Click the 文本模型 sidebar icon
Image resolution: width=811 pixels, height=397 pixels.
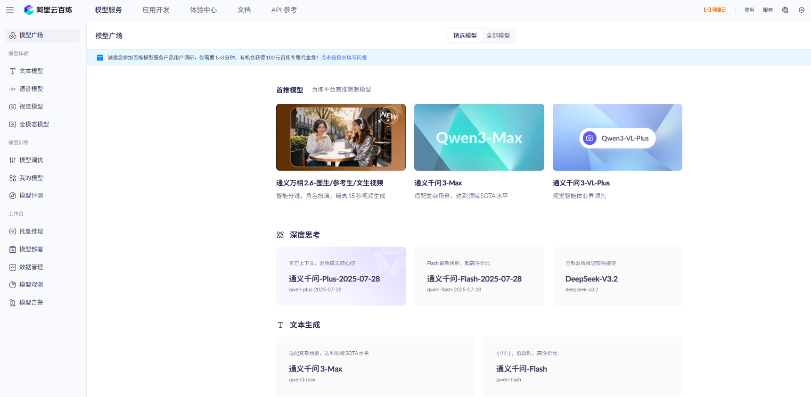click(x=13, y=71)
